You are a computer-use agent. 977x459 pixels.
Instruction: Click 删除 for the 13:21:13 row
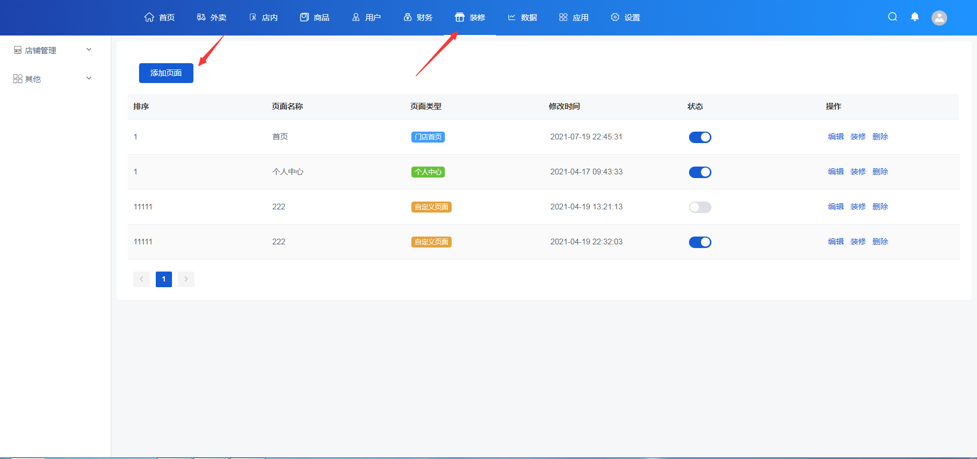pyautogui.click(x=880, y=207)
